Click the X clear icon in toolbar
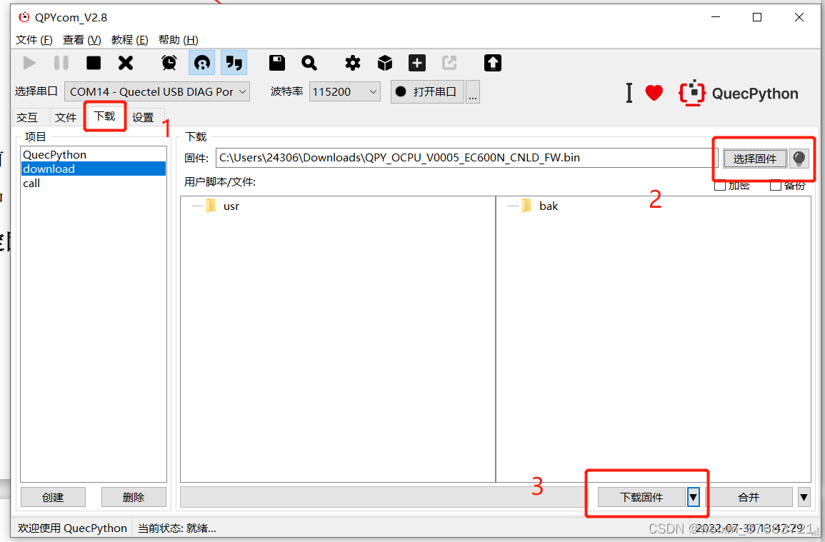 [126, 63]
